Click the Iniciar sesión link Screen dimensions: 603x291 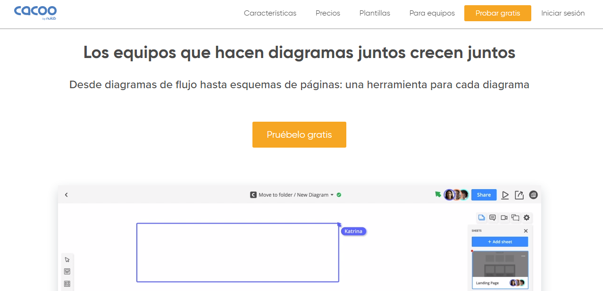(562, 13)
